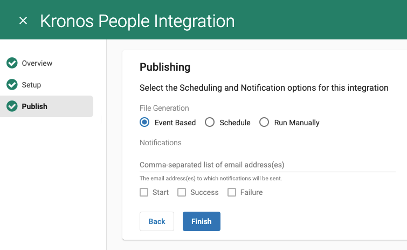
Task: Click the blue Finish button
Action: click(x=202, y=221)
